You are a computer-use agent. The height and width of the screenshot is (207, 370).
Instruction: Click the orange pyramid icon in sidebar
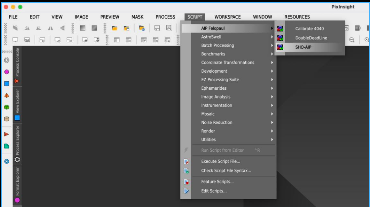(x=6, y=95)
